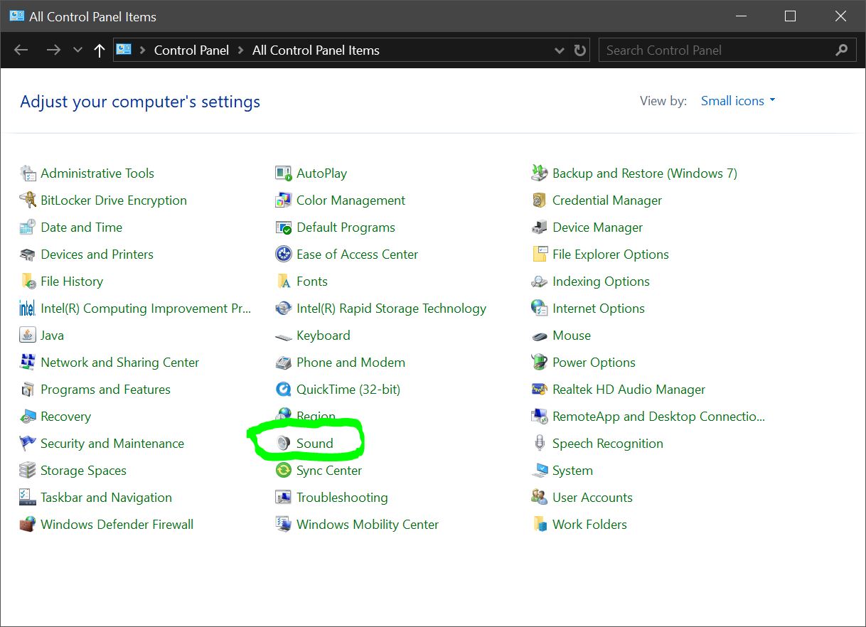Click the Color Management icon
This screenshot has height=627, width=866.
coord(284,200)
